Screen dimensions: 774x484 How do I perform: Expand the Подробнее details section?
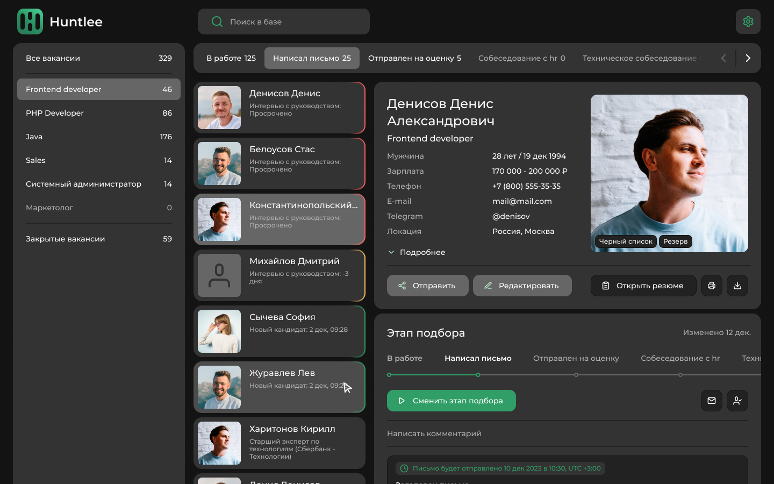coord(417,252)
